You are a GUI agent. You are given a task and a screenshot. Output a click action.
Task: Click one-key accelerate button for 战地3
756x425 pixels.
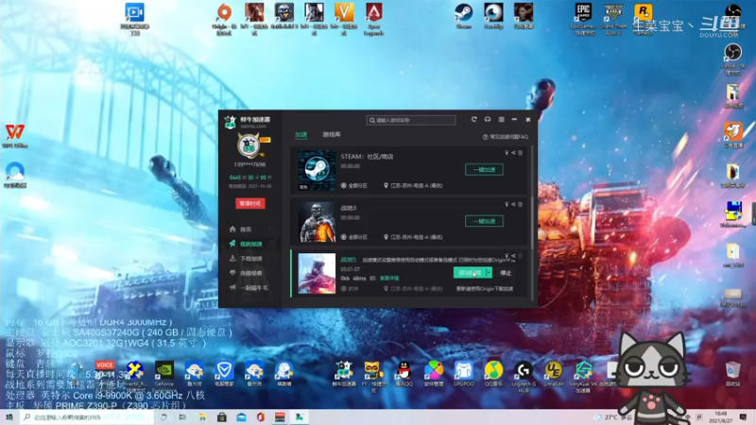[484, 221]
